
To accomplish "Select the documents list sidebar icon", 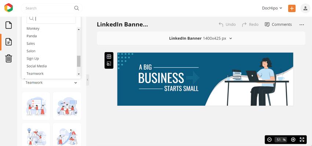I will [x=8, y=42].
